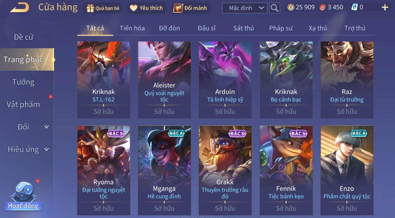Click the plus icon to add currency
This screenshot has width=395, height=218.
[x=385, y=7]
